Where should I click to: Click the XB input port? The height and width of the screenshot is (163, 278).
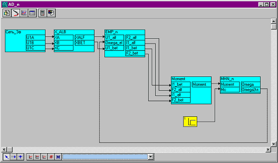[64, 43]
